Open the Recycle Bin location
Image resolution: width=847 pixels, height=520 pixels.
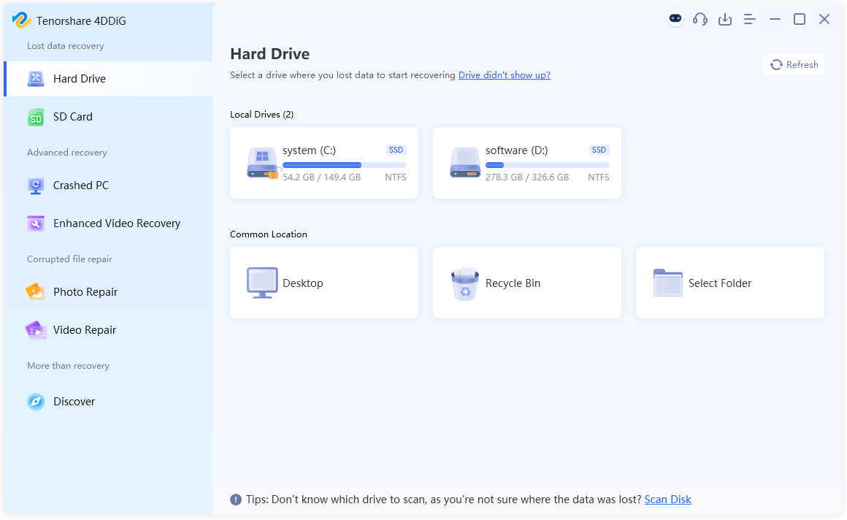coord(526,283)
